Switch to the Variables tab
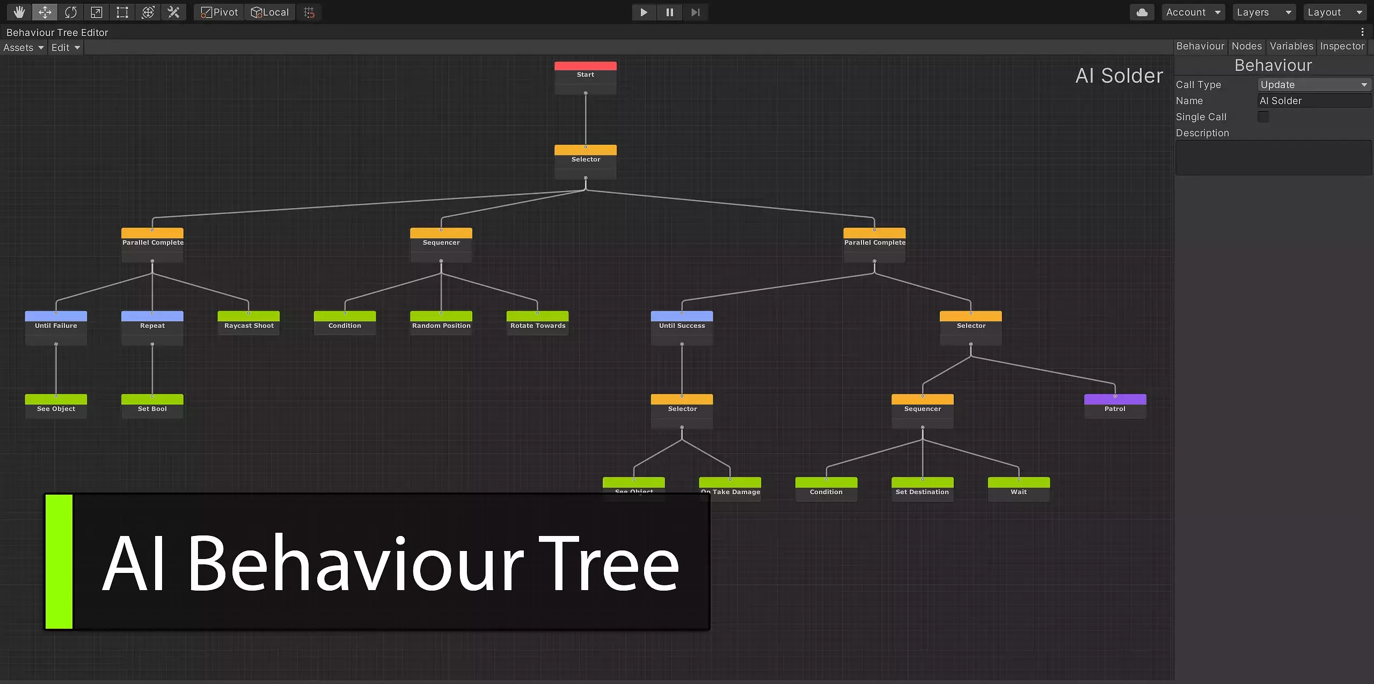The image size is (1374, 684). coord(1291,46)
